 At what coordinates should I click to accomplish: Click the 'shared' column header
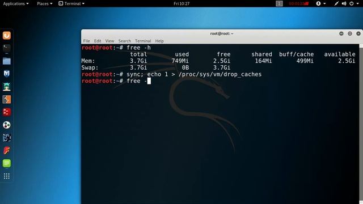coord(261,54)
